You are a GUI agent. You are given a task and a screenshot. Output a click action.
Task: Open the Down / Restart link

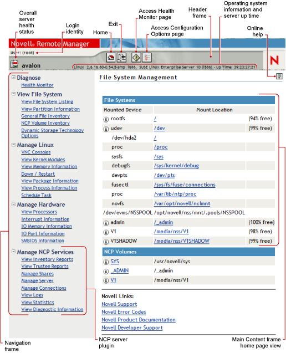[38, 174]
